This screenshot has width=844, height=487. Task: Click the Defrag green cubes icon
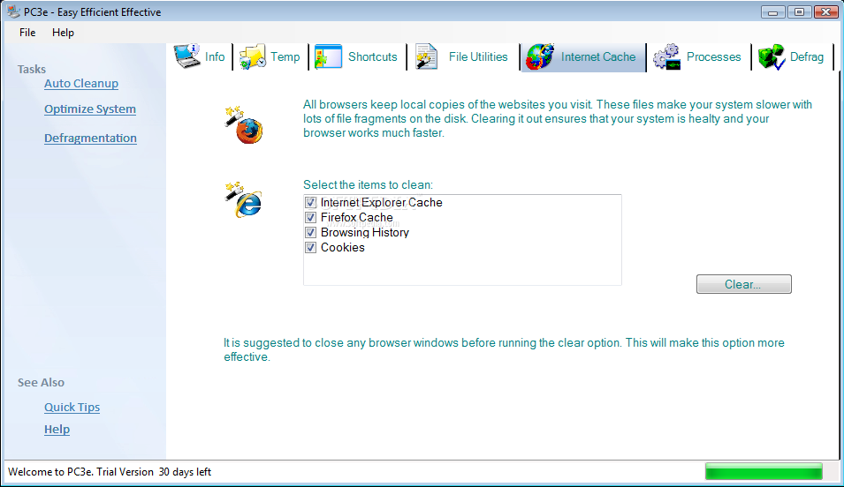(772, 57)
